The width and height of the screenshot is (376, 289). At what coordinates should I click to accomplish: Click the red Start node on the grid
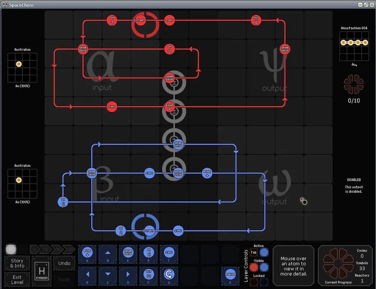coord(141,20)
